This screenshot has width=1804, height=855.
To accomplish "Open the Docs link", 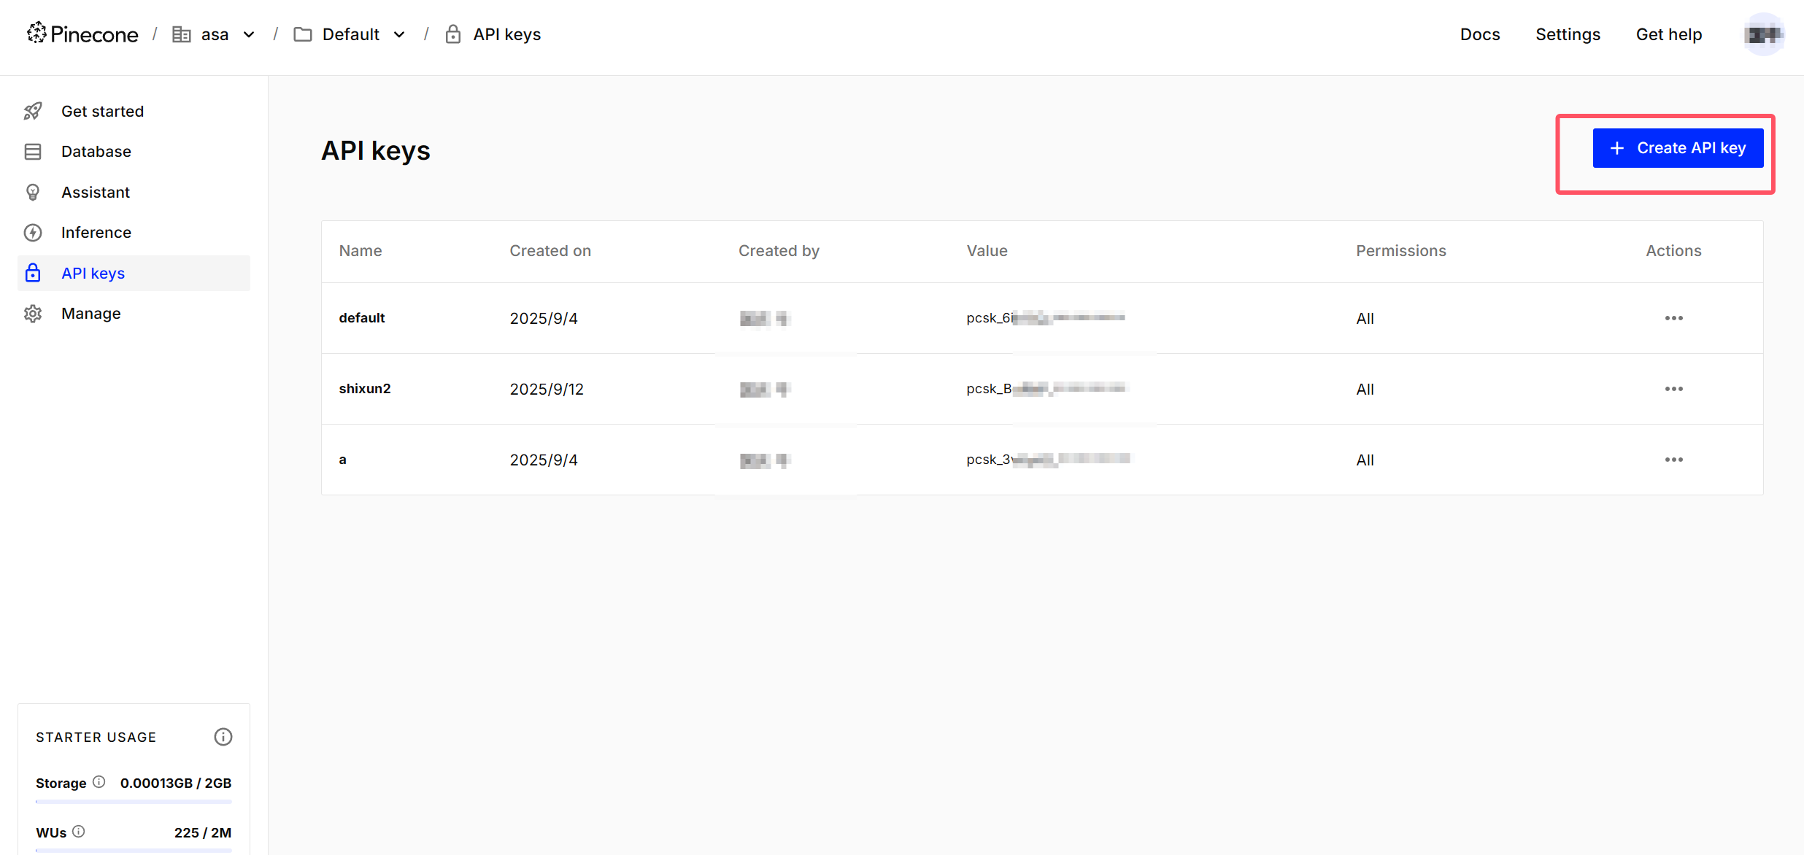I will [x=1479, y=34].
